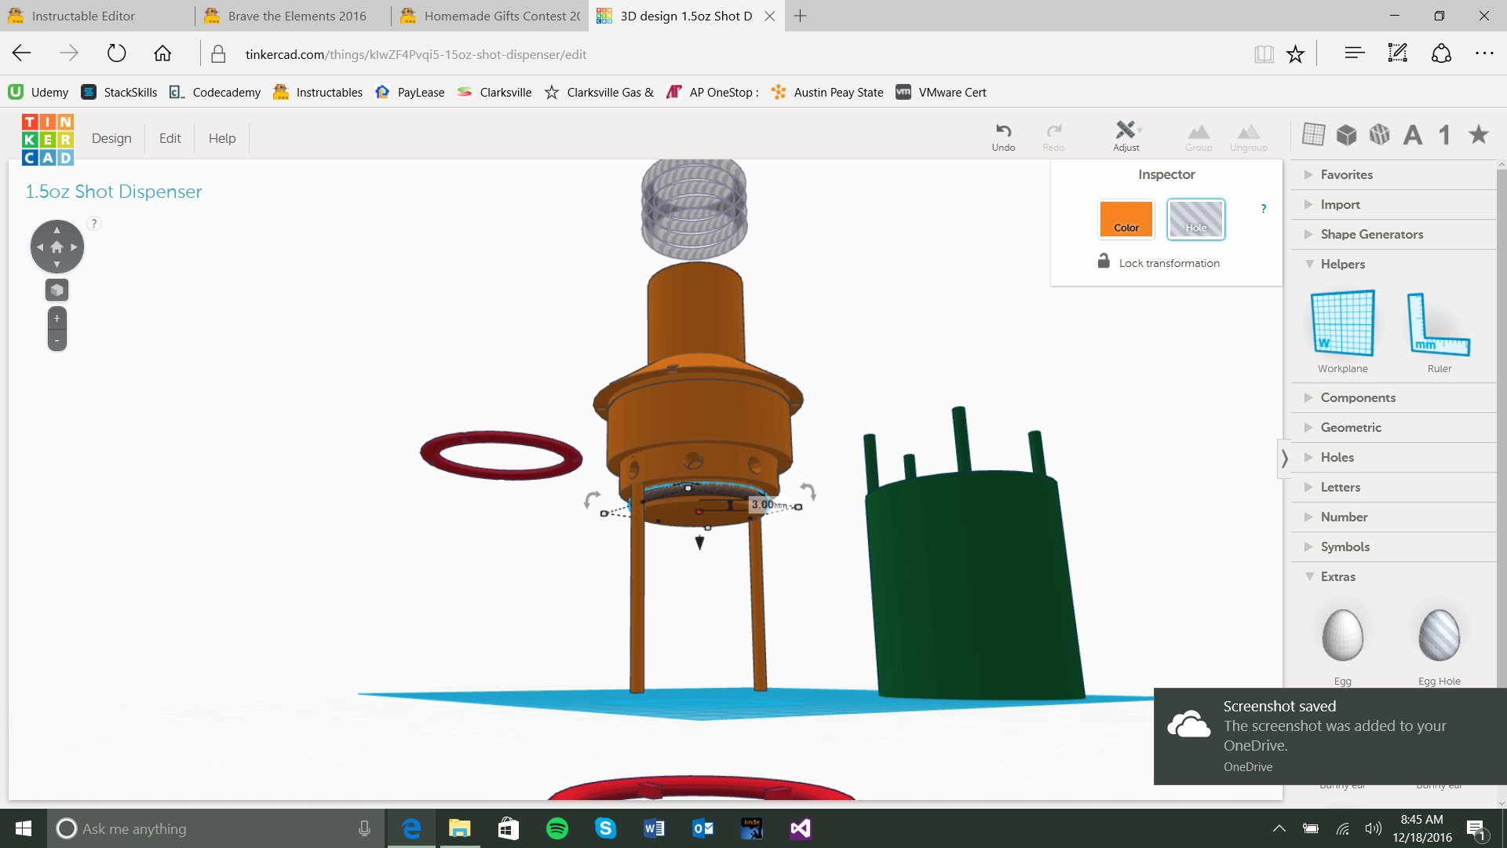1507x848 pixels.
Task: Click the Undo arrow icon
Action: pyautogui.click(x=1003, y=131)
